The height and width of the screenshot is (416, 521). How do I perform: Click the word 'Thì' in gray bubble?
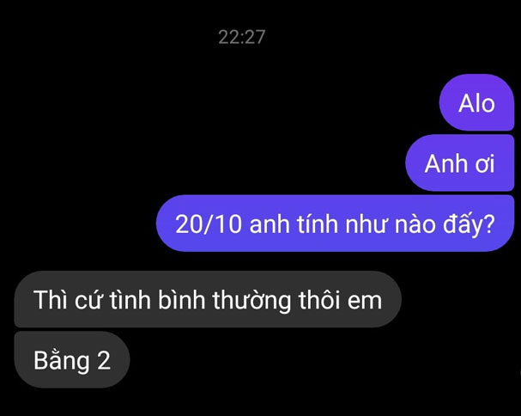click(x=50, y=300)
